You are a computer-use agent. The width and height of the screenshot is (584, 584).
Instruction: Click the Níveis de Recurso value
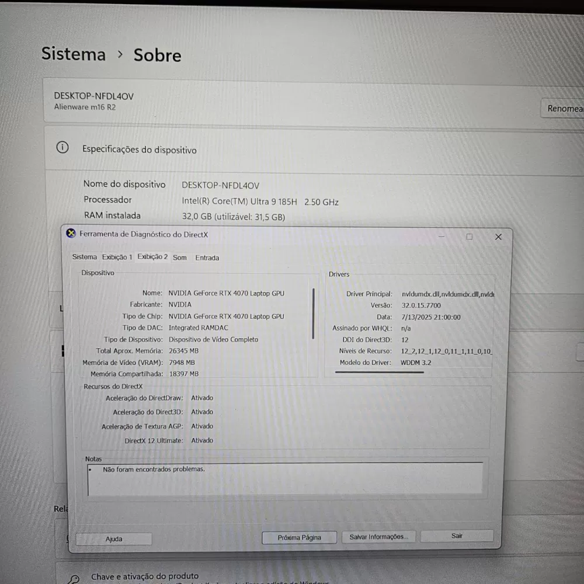tap(446, 351)
